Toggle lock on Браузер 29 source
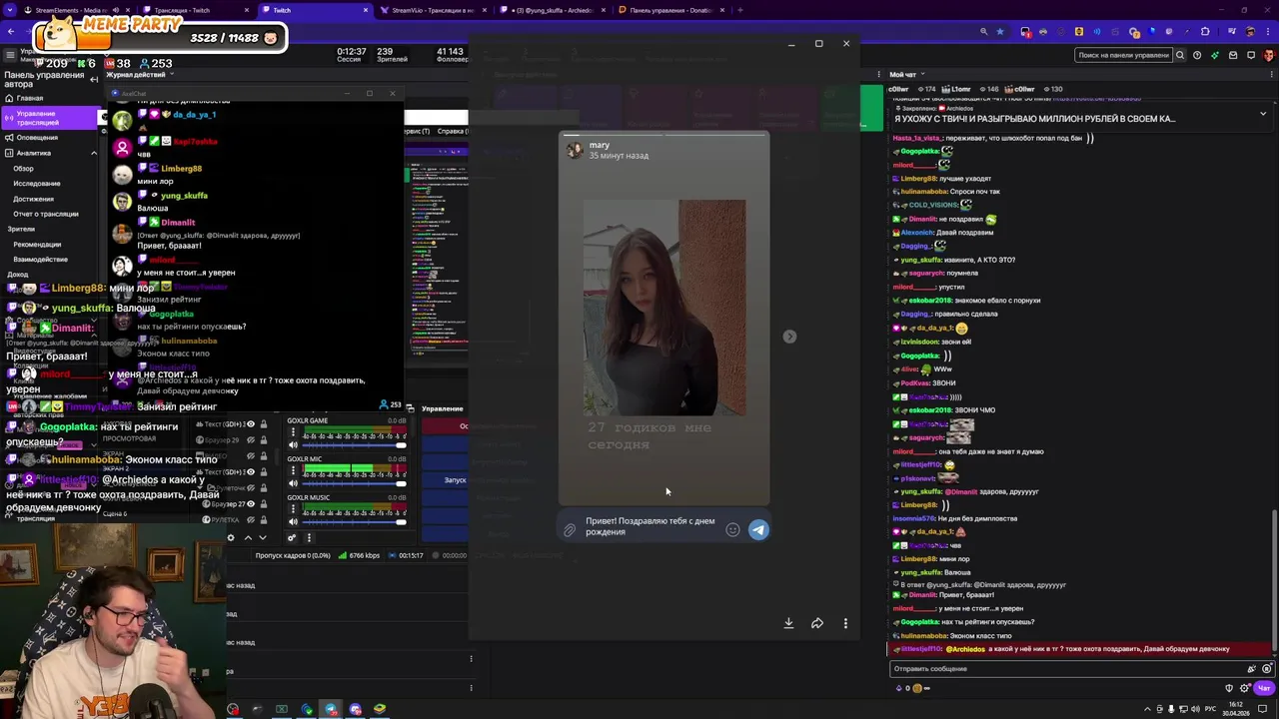Image resolution: width=1279 pixels, height=719 pixels. (264, 439)
